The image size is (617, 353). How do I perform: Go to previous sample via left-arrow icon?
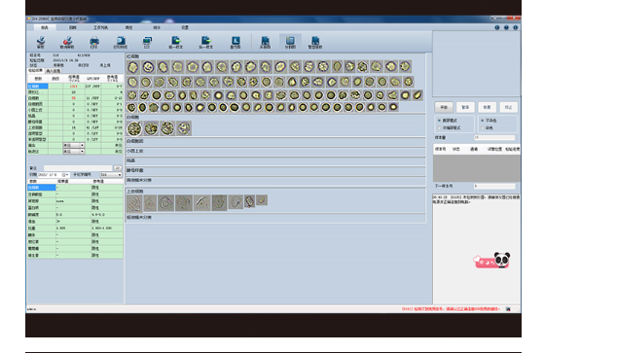[x=175, y=41]
